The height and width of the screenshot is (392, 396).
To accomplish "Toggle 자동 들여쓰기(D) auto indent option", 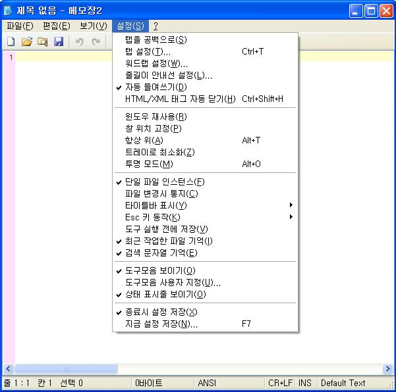I will coord(206,87).
